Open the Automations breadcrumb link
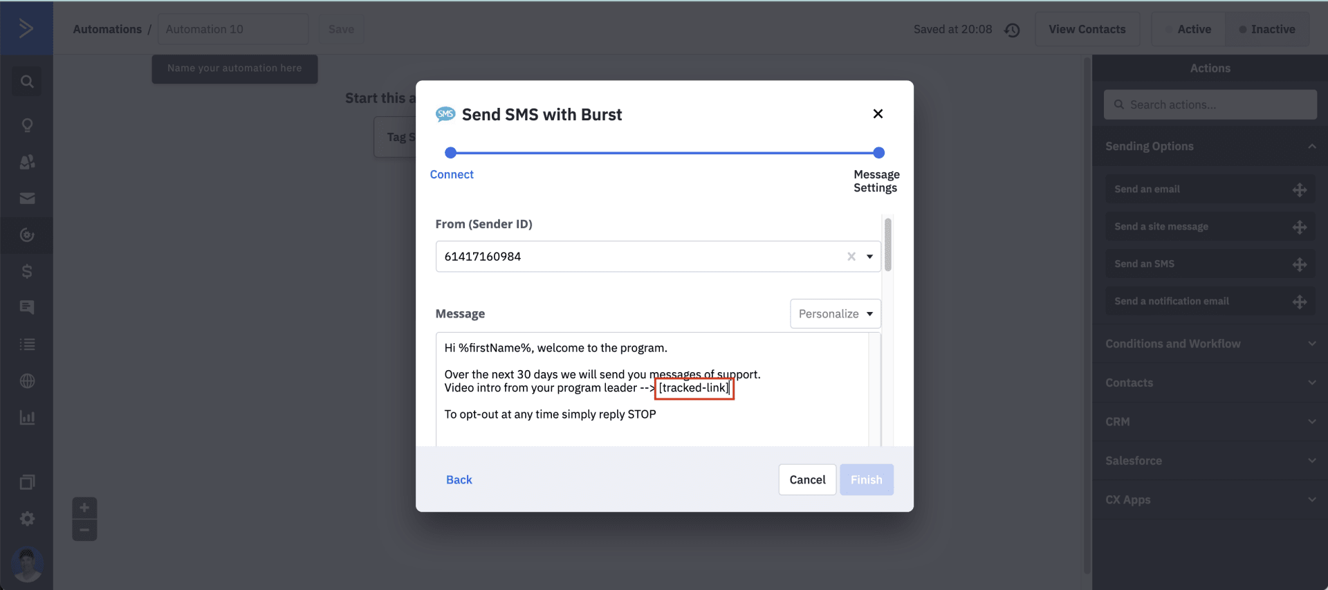The width and height of the screenshot is (1328, 590). pos(107,29)
